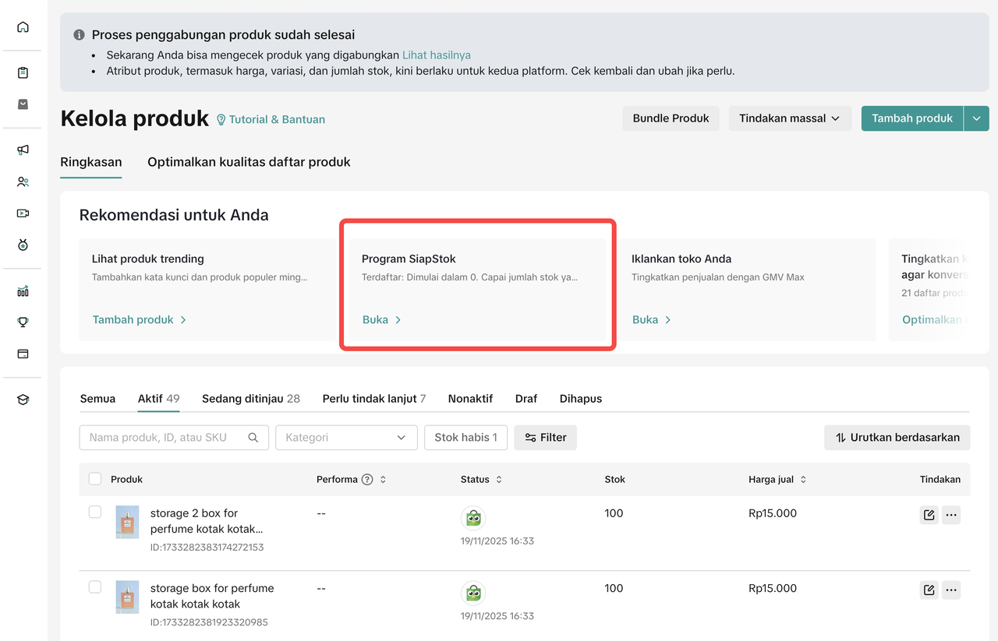Switch to the Sedang ditinjau tab
The image size is (998, 641).
coord(250,399)
